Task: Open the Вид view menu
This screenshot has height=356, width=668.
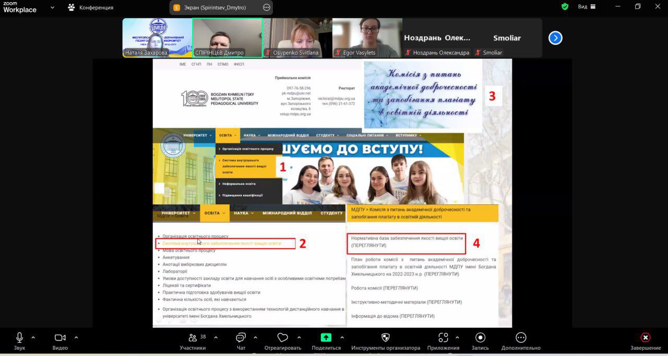Action: (587, 7)
